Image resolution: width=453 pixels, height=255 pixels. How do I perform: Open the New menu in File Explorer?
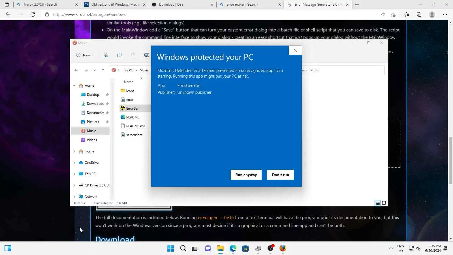85,55
